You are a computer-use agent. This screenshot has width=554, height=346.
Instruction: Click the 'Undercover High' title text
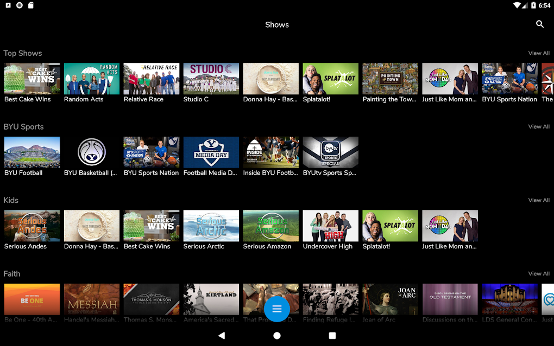pos(328,247)
